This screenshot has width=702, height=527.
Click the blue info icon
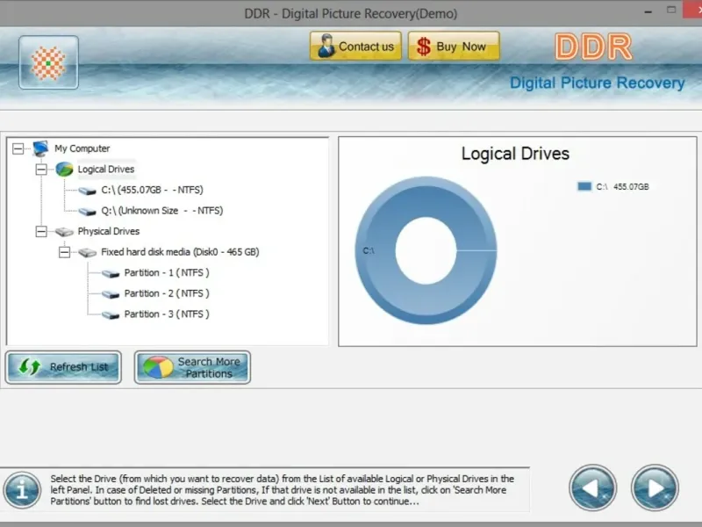(x=22, y=490)
